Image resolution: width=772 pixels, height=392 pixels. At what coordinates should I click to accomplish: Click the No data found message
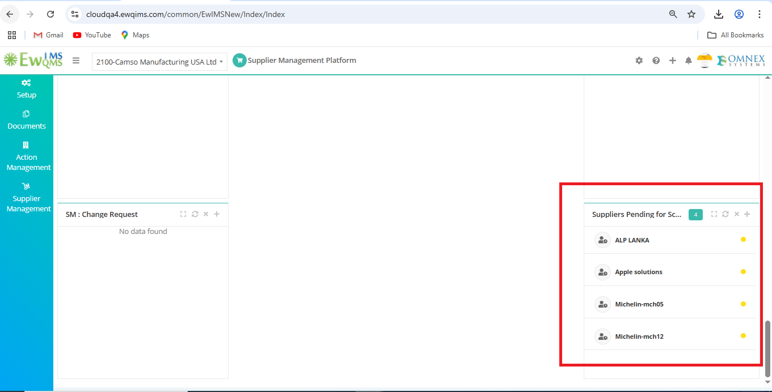pos(143,231)
